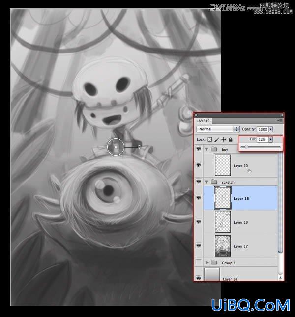Expand the Group 1 triangle
The width and height of the screenshot is (295, 317).
point(207,263)
